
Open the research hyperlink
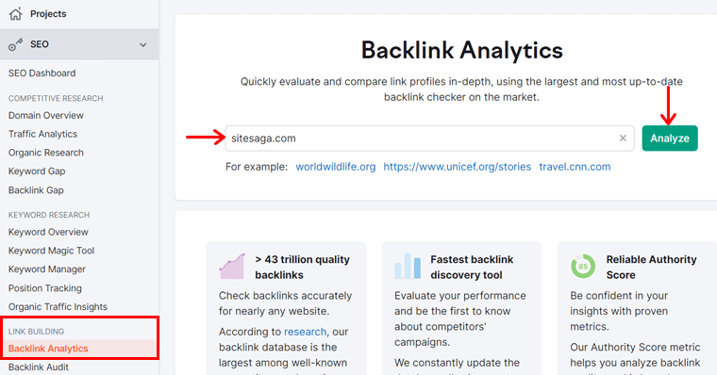point(305,332)
